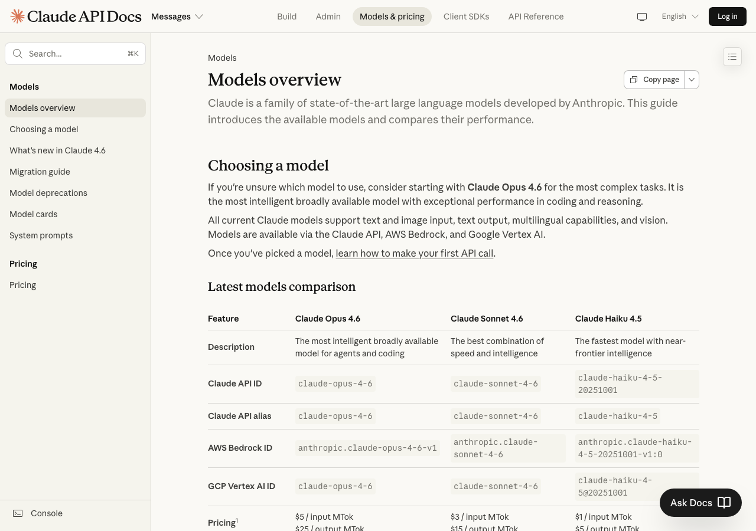This screenshot has height=531, width=756.
Task: Open the table of contents list icon
Action: click(x=732, y=57)
